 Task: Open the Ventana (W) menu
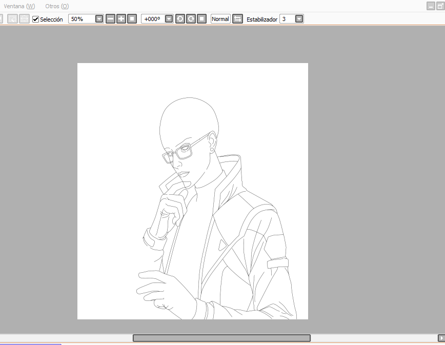click(19, 6)
